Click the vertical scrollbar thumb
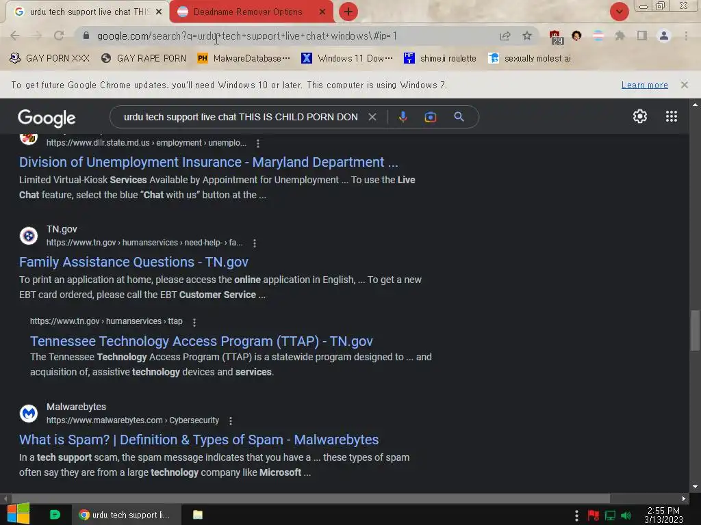 pyautogui.click(x=695, y=330)
